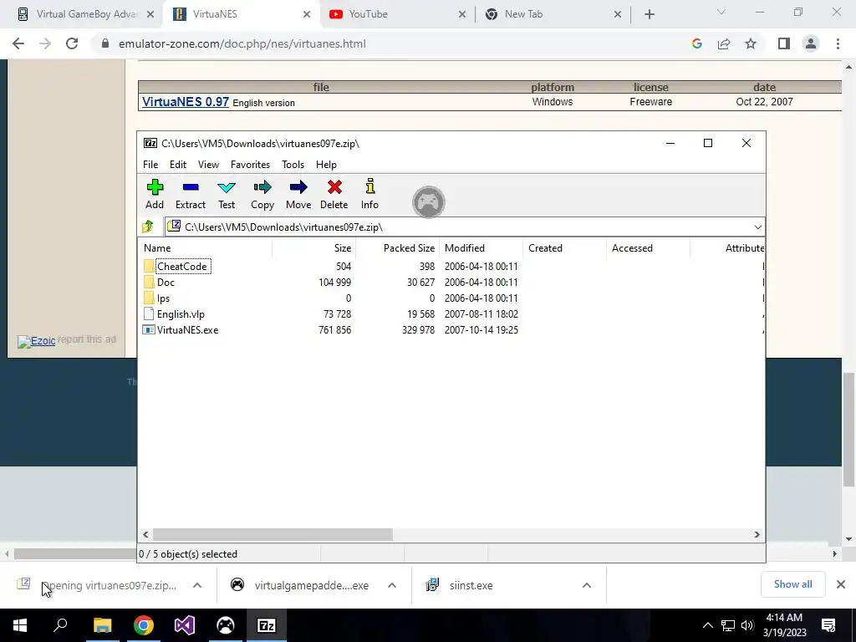This screenshot has height=642, width=856.
Task: Open the Chrome three-dot menu
Action: pyautogui.click(x=838, y=43)
